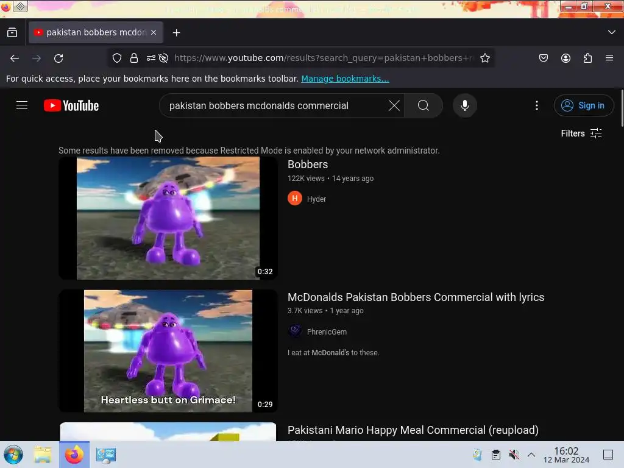View site security padlock info
This screenshot has height=468, width=624.
134,58
